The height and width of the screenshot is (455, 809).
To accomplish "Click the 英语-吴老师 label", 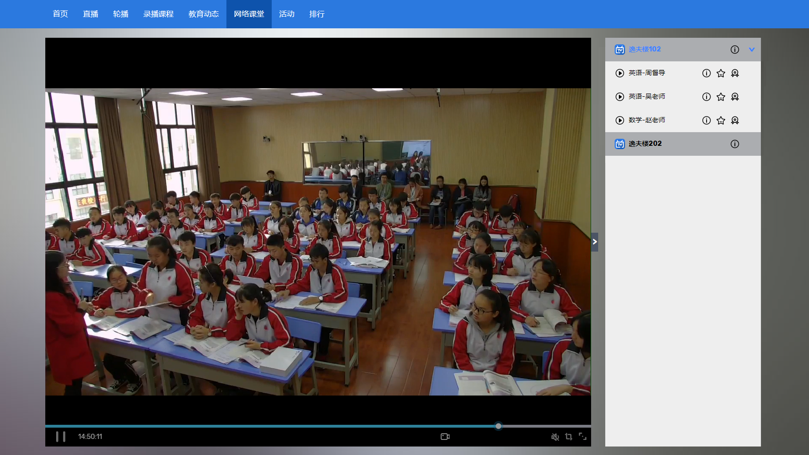I will (647, 96).
